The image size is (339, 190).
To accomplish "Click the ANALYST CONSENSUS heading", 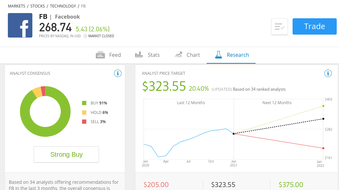I will click(30, 73).
